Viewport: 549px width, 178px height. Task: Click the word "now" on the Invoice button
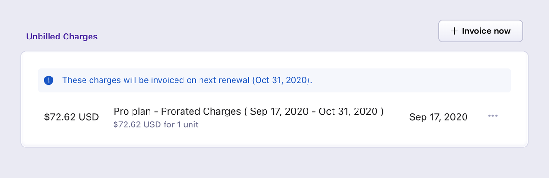coord(502,31)
